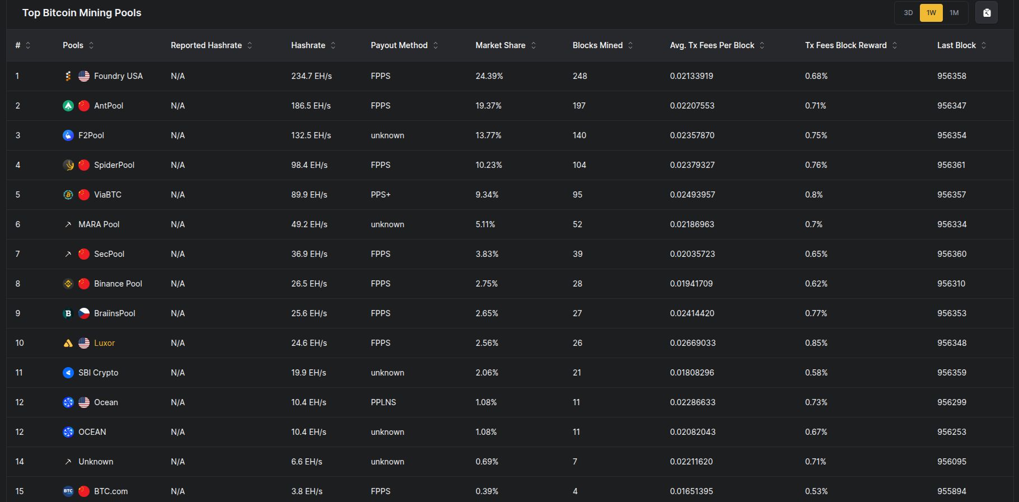Click last block number 955894

tap(952, 491)
